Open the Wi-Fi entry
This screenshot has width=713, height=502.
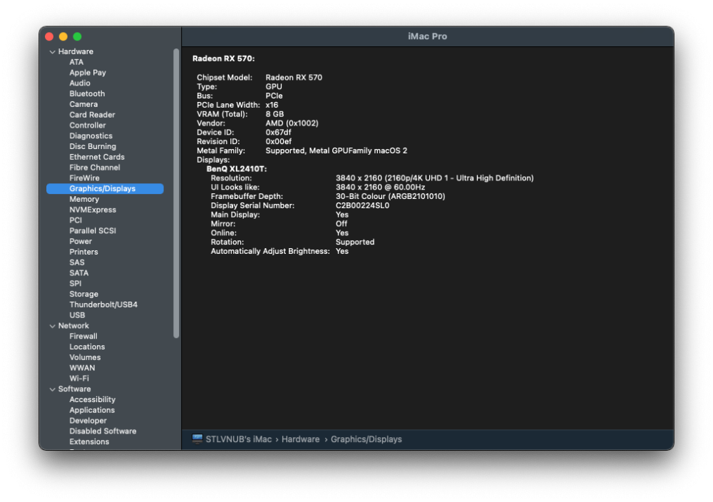pos(79,378)
